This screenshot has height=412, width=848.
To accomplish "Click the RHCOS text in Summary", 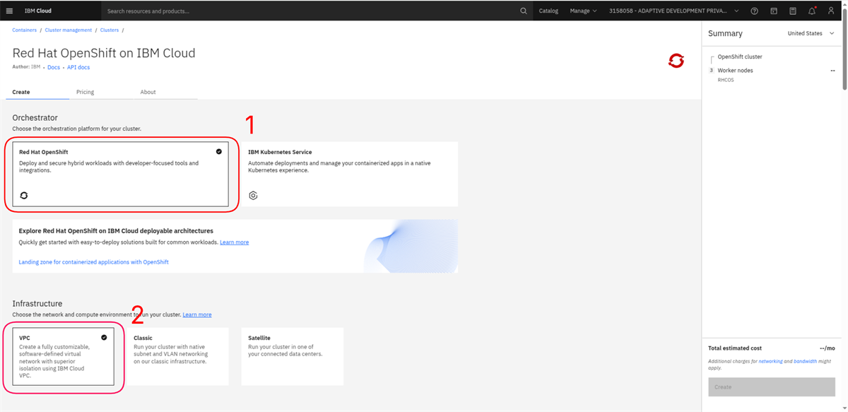I will [726, 81].
